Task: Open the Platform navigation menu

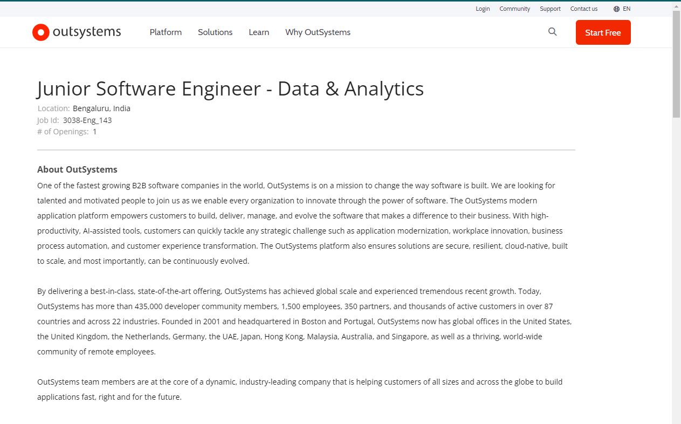Action: coord(166,32)
